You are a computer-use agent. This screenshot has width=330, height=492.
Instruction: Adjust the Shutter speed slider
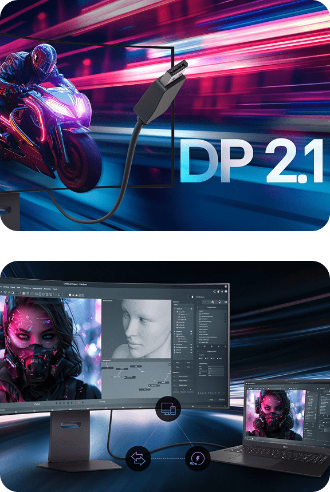[x=216, y=375]
